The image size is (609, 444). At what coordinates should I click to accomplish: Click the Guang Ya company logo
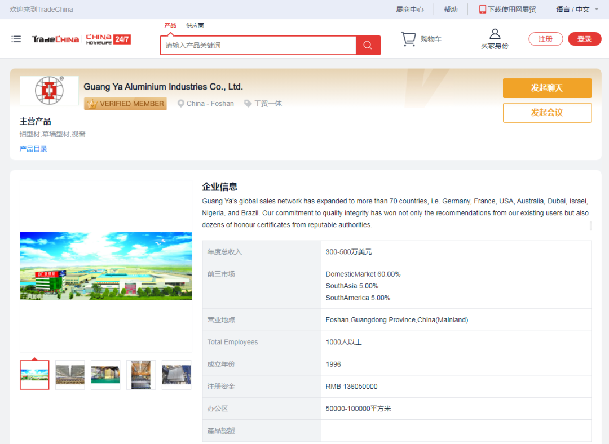coord(49,90)
